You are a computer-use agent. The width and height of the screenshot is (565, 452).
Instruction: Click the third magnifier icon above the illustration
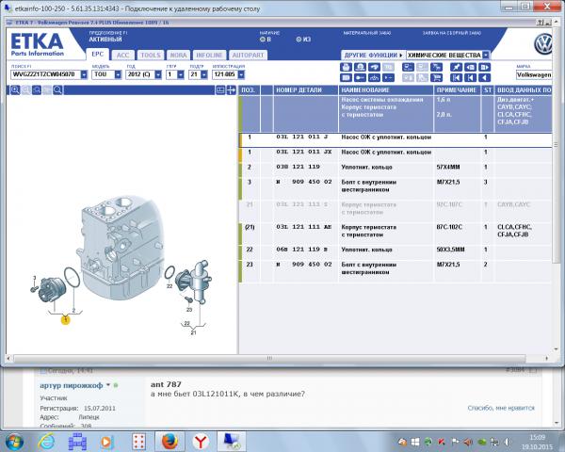pos(37,89)
